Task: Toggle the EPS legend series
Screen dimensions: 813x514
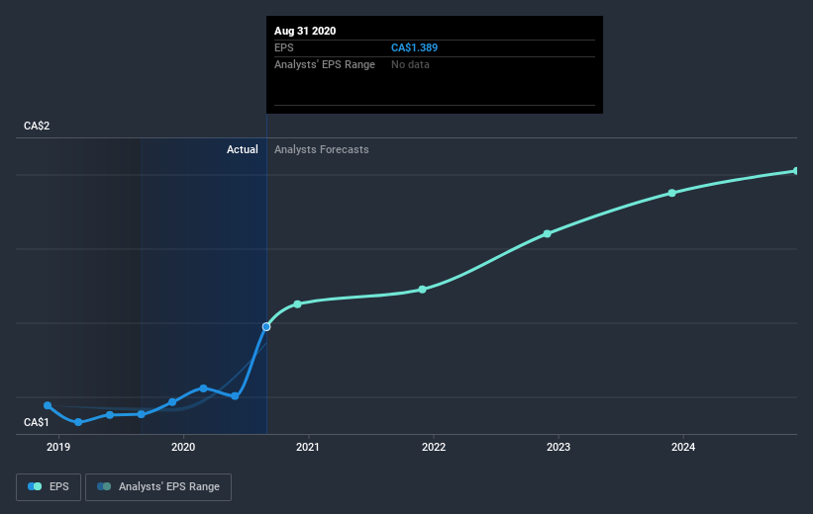Action: coord(49,486)
